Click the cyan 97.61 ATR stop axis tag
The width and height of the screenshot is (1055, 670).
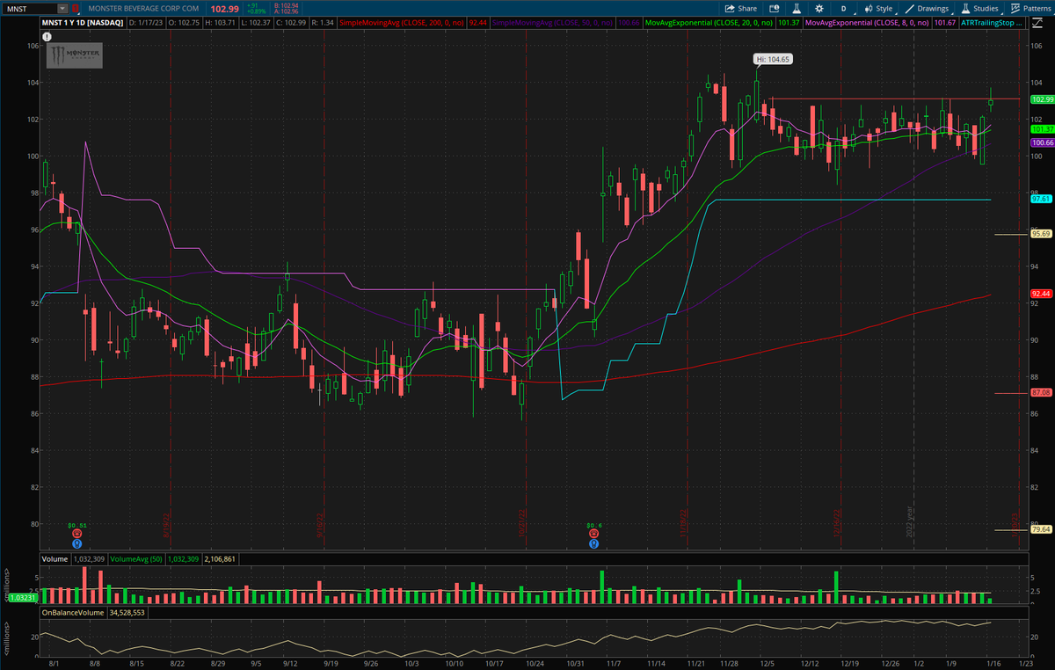click(1042, 200)
